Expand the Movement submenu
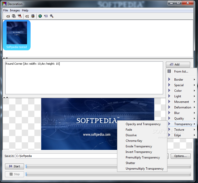The height and width of the screenshot is (183, 198). tap(181, 102)
